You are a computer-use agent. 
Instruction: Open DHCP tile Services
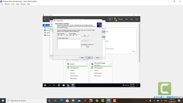[73, 73]
